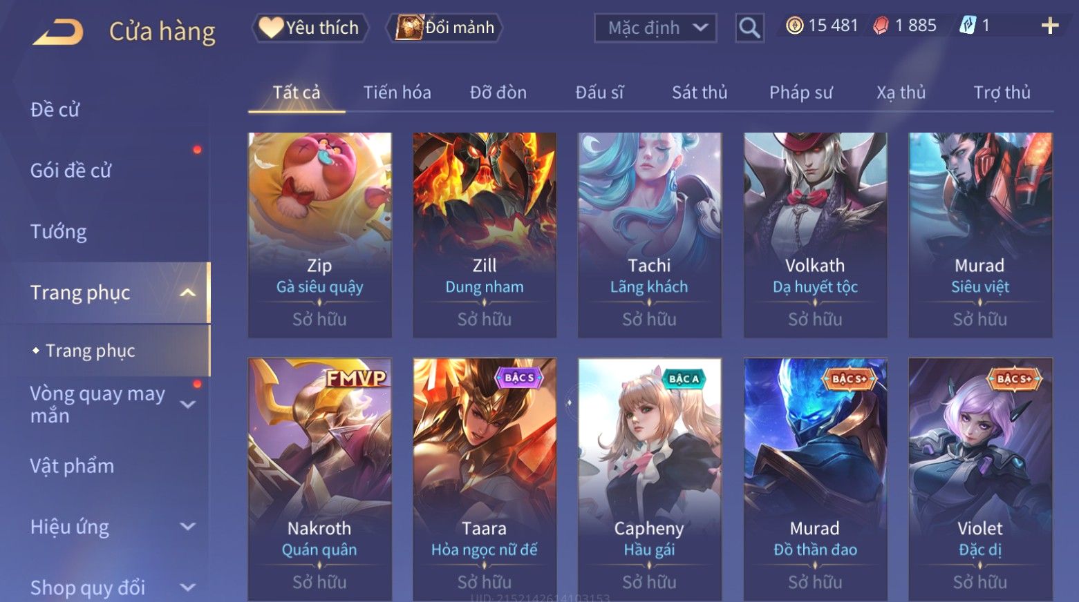This screenshot has height=602, width=1079.
Task: Click the blue voucher ticket icon
Action: [x=968, y=26]
